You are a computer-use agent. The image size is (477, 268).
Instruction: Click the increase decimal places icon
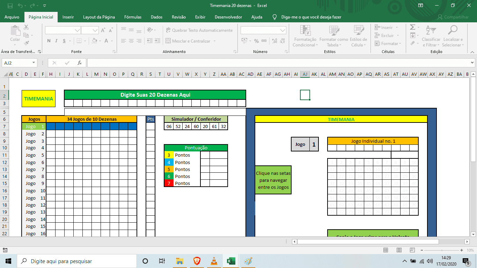coord(275,41)
